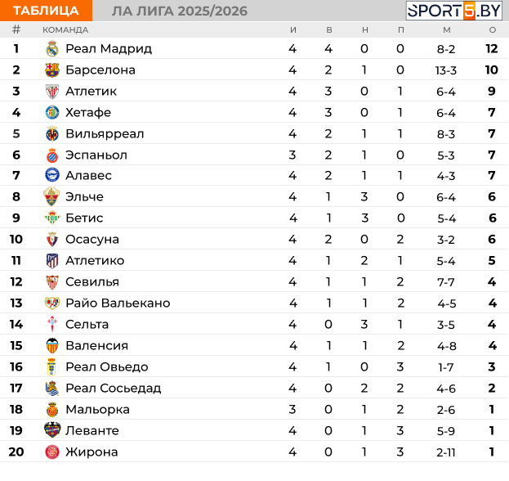Screen dimensions: 509x481
Task: Open the ТАБЛИЦА orange tab
Action: (x=46, y=11)
